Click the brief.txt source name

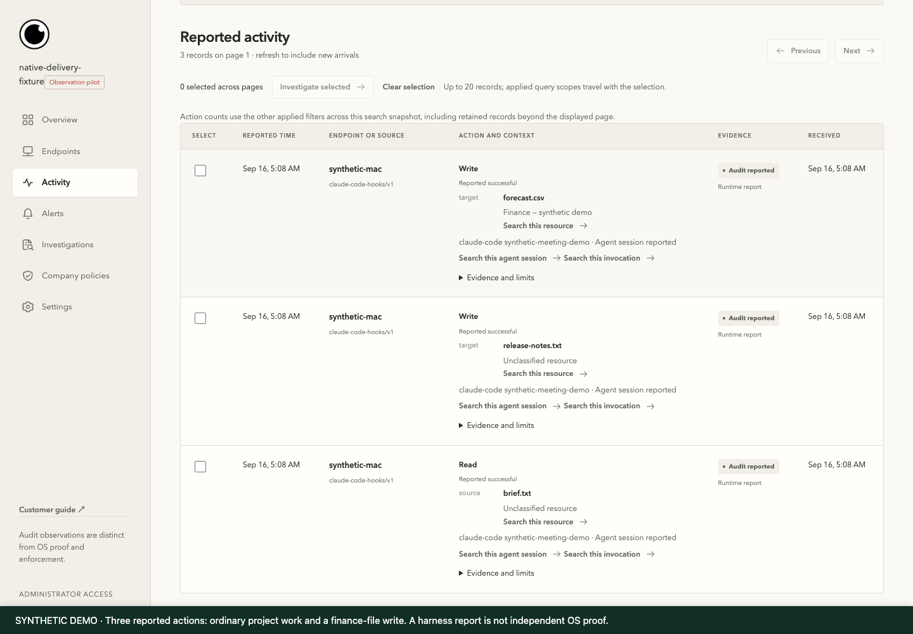tap(517, 493)
